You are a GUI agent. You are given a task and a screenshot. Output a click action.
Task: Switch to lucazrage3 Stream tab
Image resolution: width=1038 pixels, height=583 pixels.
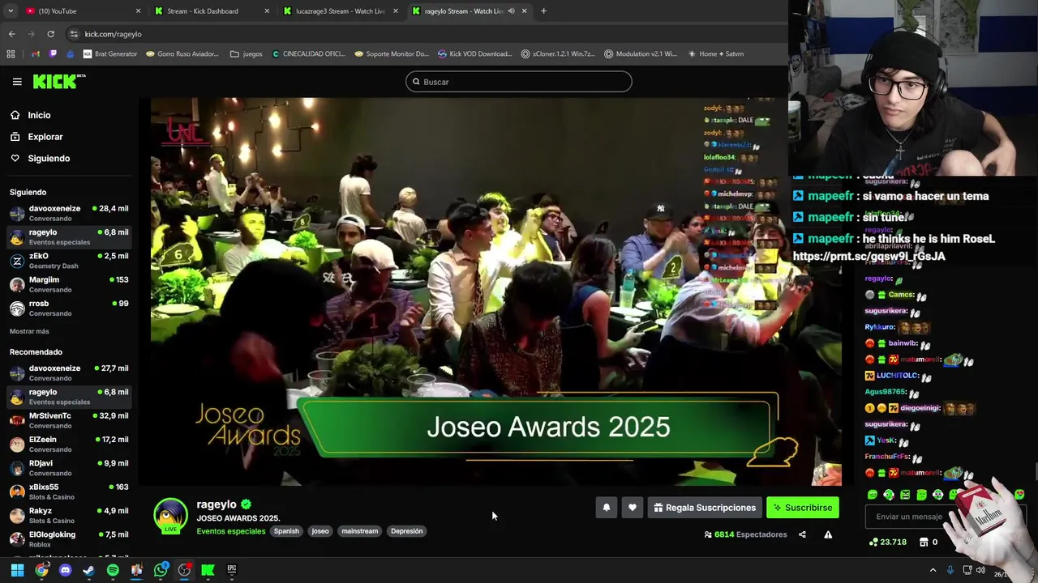point(339,11)
